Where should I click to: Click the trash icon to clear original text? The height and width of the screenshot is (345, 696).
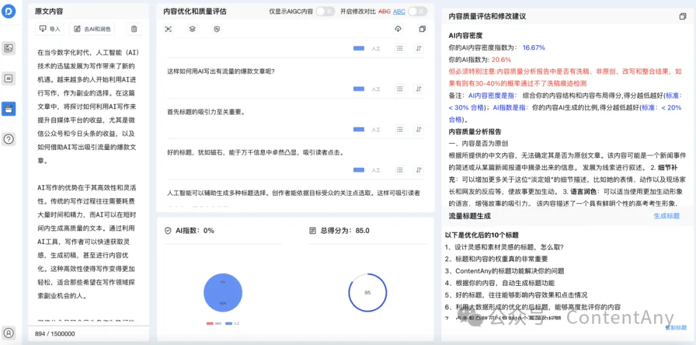(x=134, y=29)
